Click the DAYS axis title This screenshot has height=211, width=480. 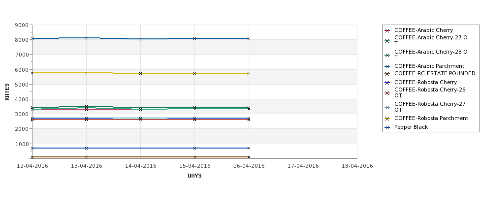[x=194, y=176]
